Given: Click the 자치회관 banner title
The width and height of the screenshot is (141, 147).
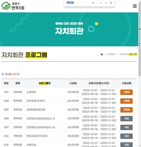Looking at the screenshot, I should [x=69, y=31].
